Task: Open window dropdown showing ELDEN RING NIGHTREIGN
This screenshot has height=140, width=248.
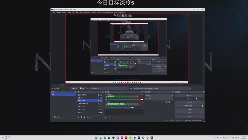Action: point(162,88)
